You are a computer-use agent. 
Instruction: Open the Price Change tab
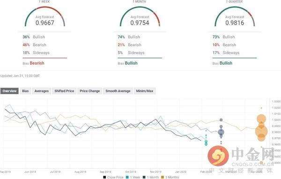point(90,91)
